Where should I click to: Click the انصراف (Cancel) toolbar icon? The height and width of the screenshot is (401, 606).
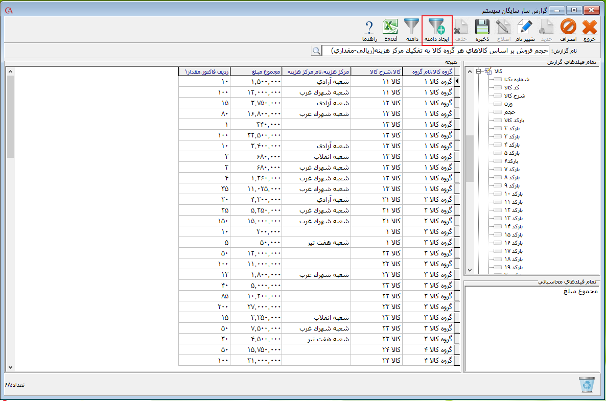(568, 29)
